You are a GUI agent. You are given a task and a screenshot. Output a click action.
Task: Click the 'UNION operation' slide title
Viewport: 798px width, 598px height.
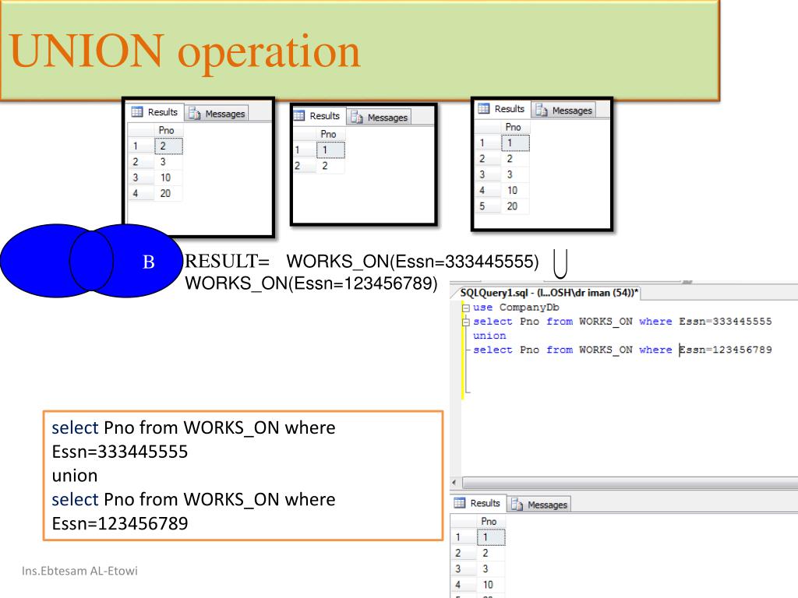(x=185, y=51)
